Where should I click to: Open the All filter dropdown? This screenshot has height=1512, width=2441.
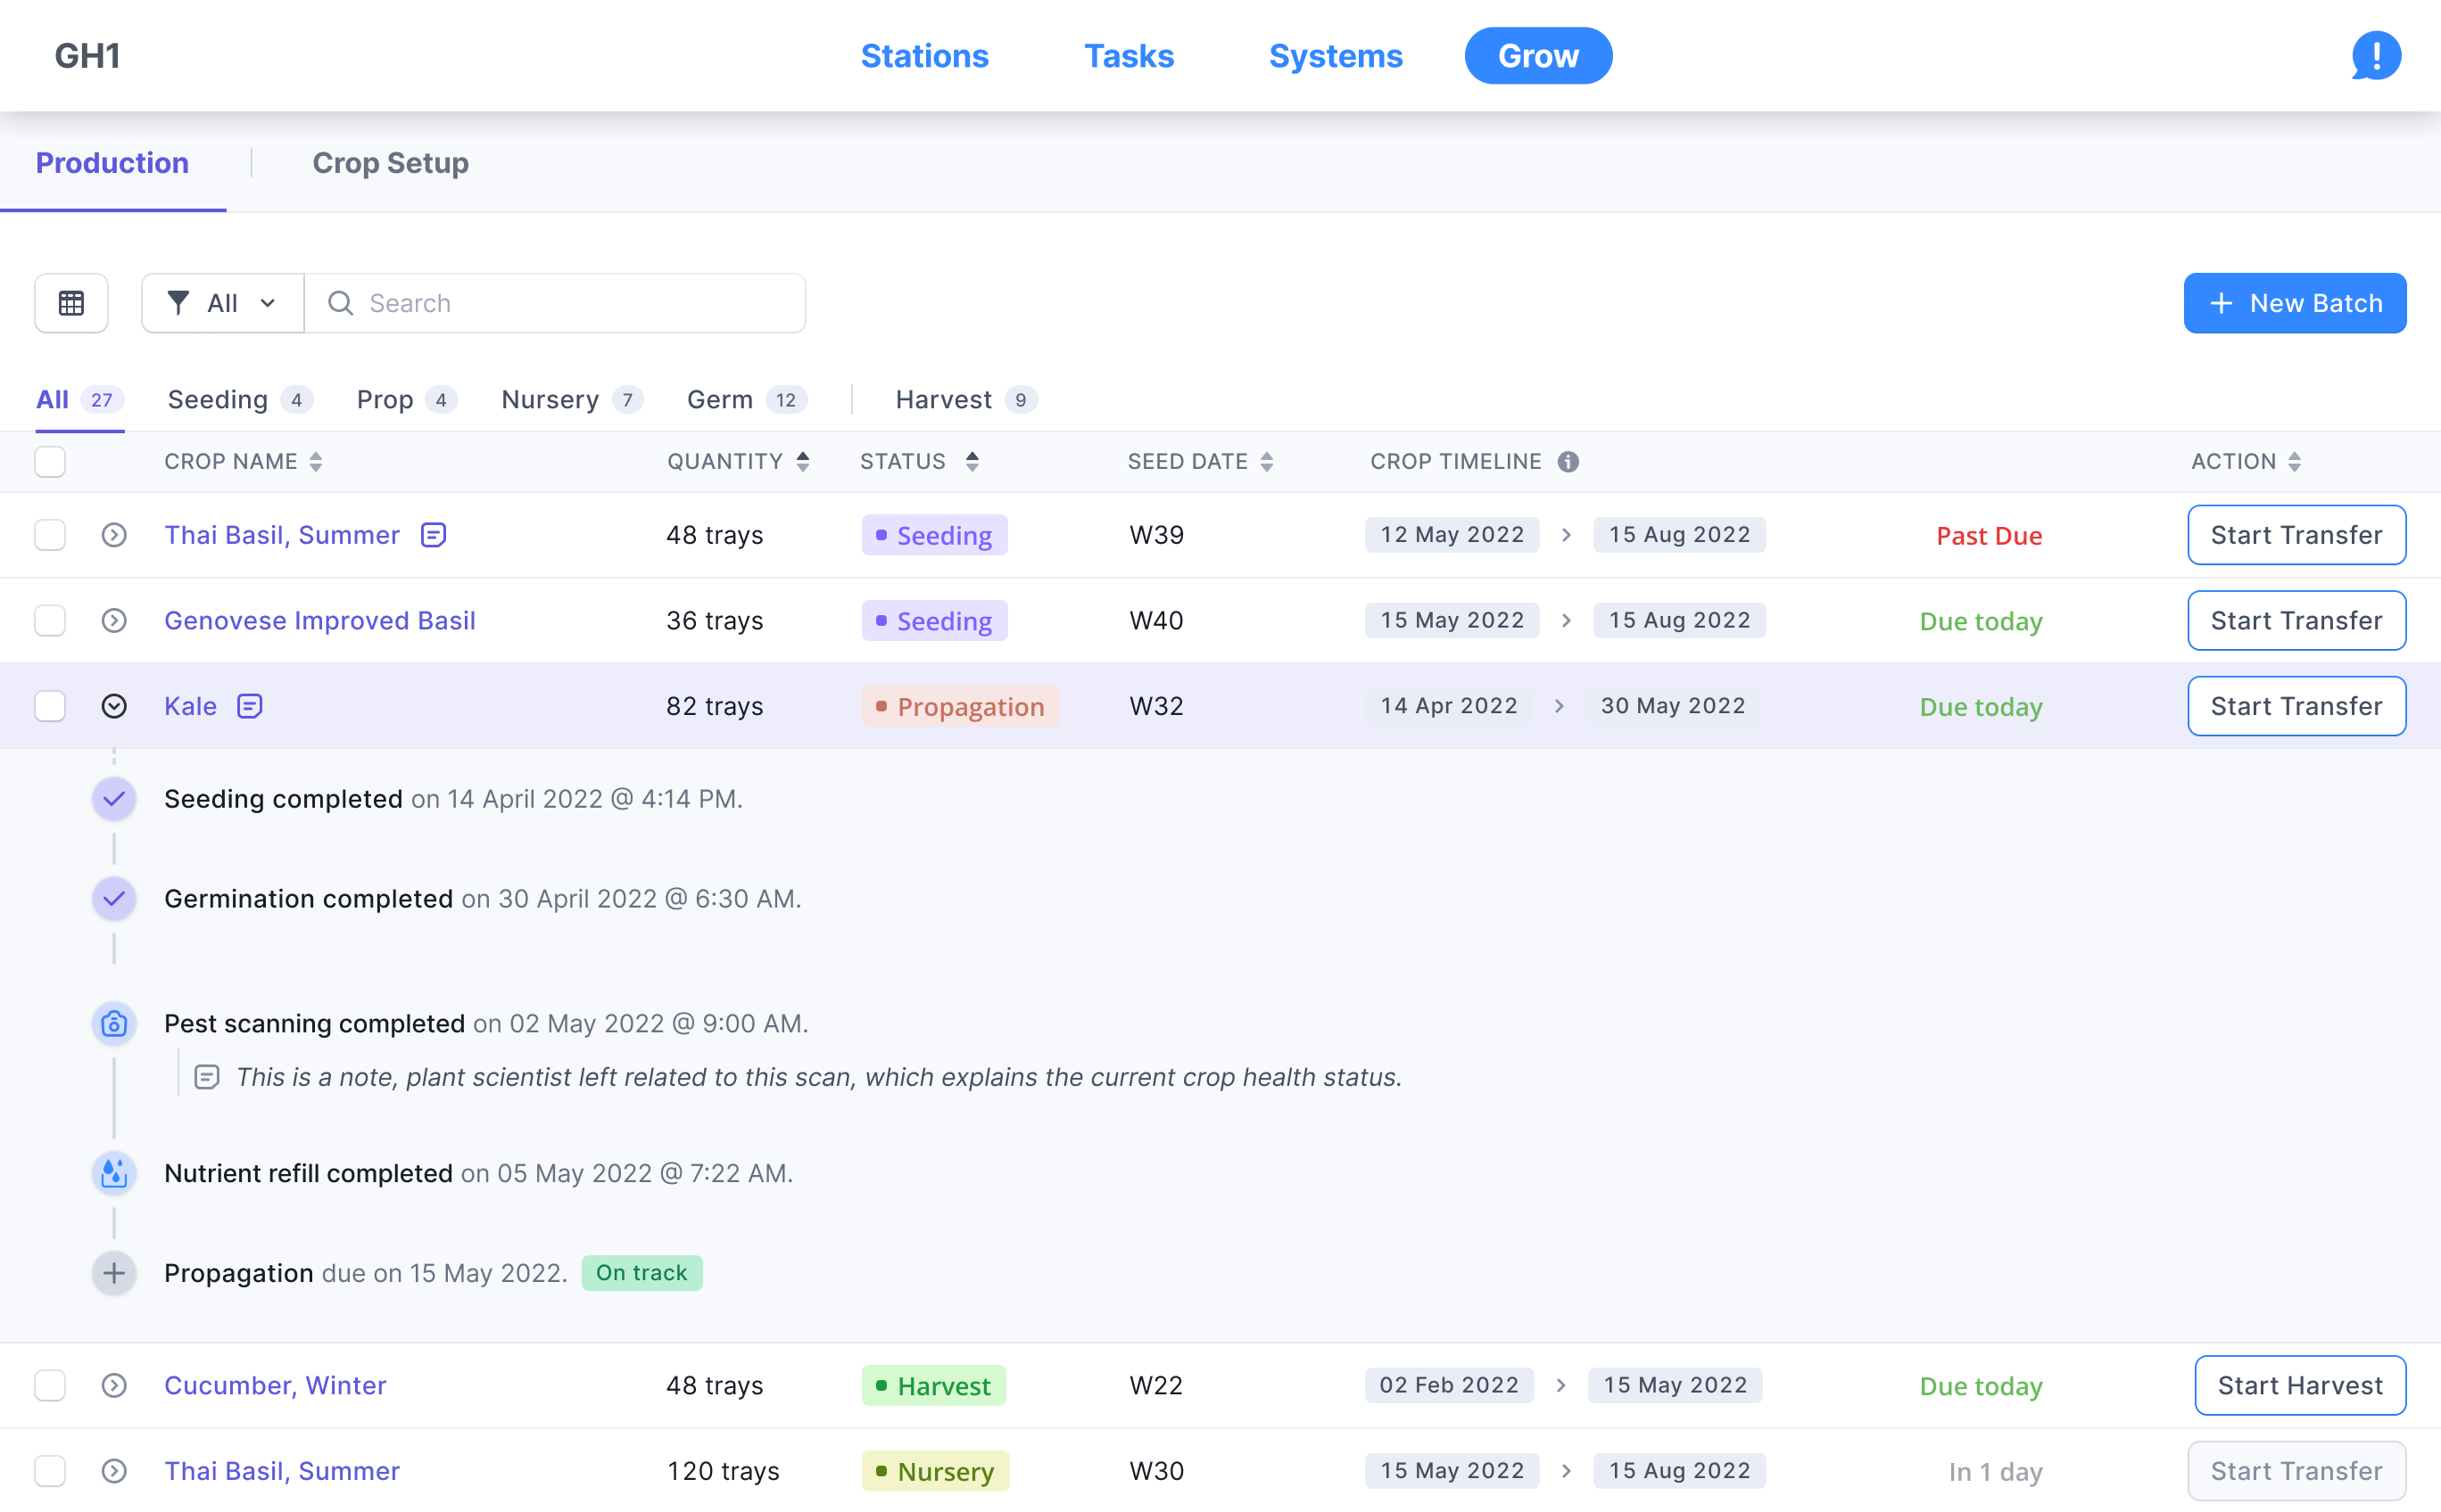point(222,303)
